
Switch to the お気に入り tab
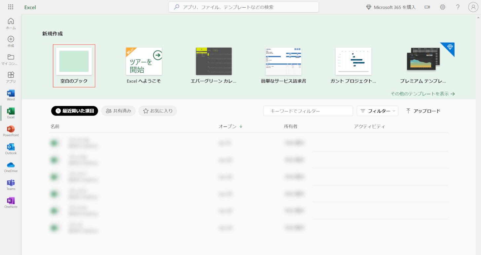158,111
